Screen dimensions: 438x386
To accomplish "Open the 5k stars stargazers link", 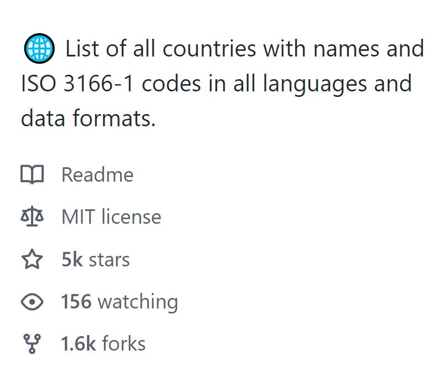I will (96, 260).
